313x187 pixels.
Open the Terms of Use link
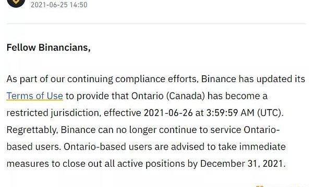(x=35, y=96)
